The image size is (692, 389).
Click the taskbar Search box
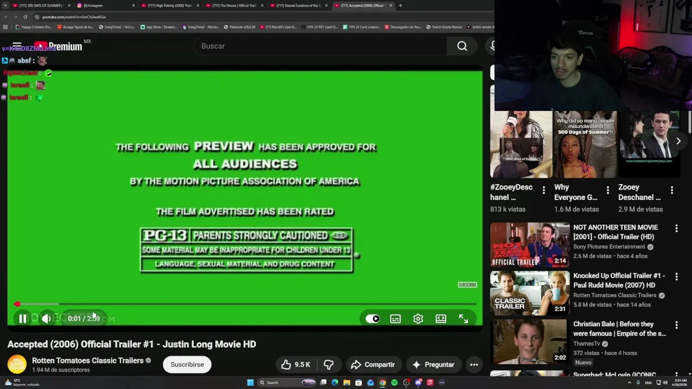[288, 383]
